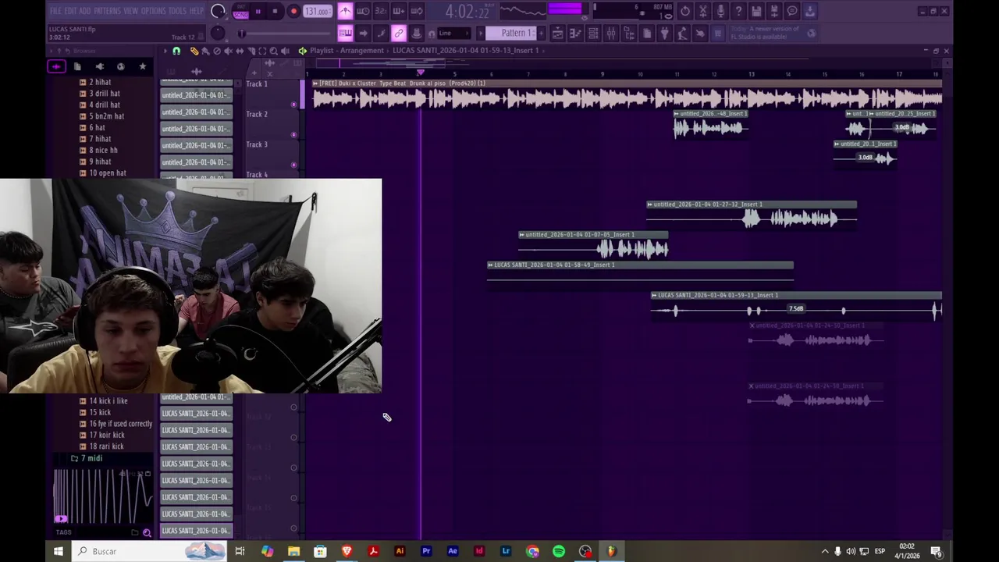Click the audio editor scissors icon
Screen dimensions: 999x562
coord(703,11)
